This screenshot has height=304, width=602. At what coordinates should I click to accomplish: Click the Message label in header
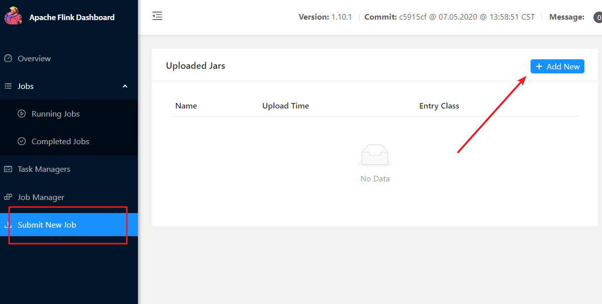pos(567,17)
